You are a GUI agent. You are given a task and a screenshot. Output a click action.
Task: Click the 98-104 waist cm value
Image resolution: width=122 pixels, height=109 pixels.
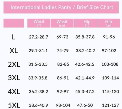63,105
